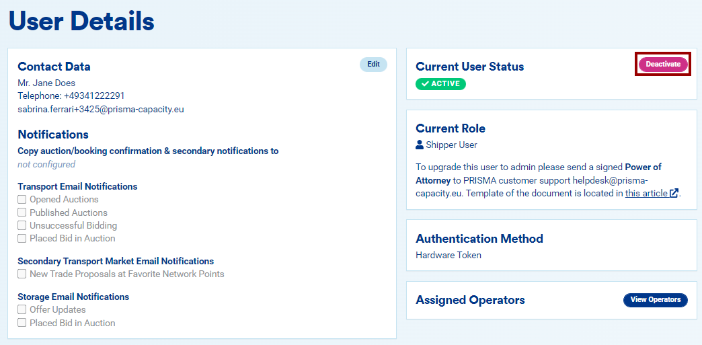This screenshot has width=702, height=345.
Task: Check Placed Bid in Auction under Transport
Action: point(22,238)
